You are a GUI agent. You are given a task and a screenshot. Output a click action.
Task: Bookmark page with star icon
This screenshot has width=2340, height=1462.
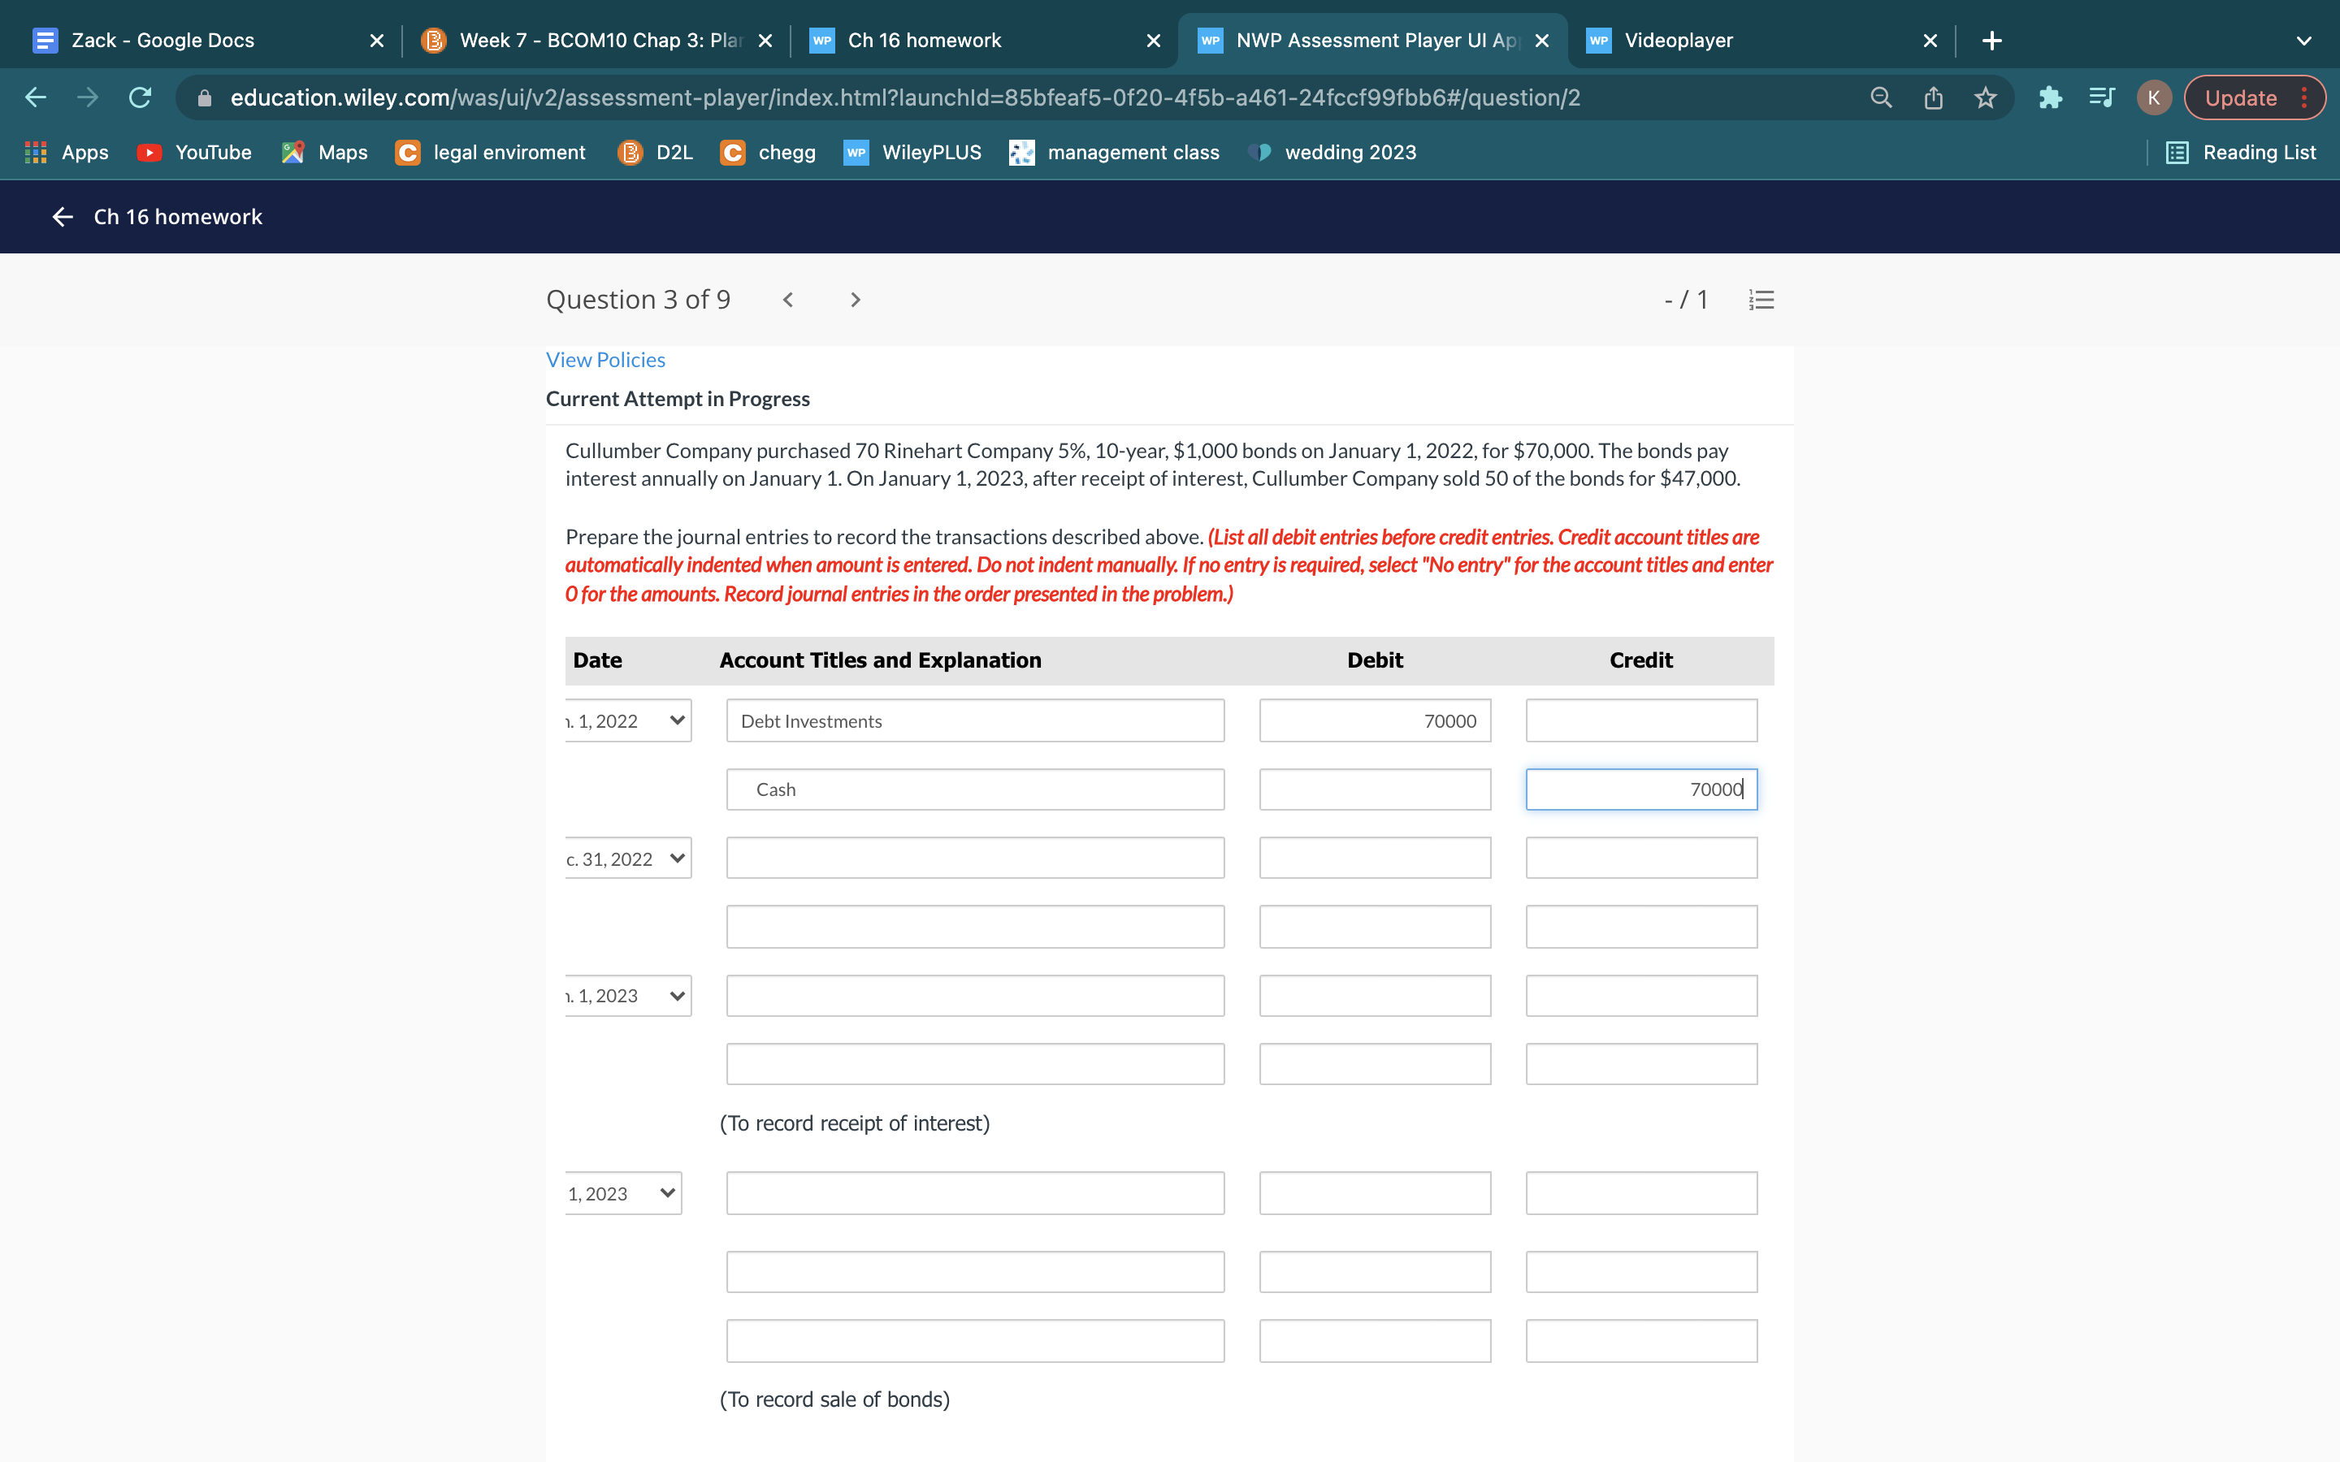[x=1985, y=97]
